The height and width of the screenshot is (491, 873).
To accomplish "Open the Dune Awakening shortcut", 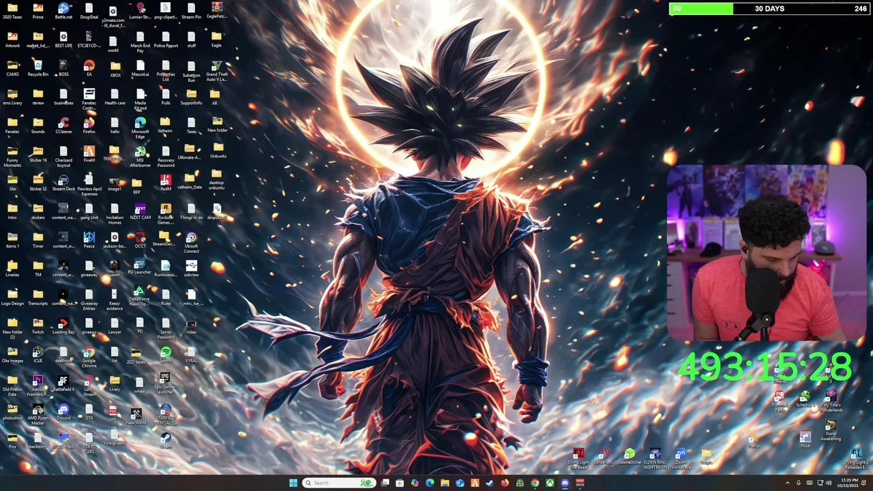I will click(830, 432).
